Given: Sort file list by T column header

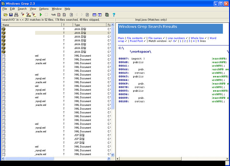Looking at the screenshot, I should click(67, 25).
